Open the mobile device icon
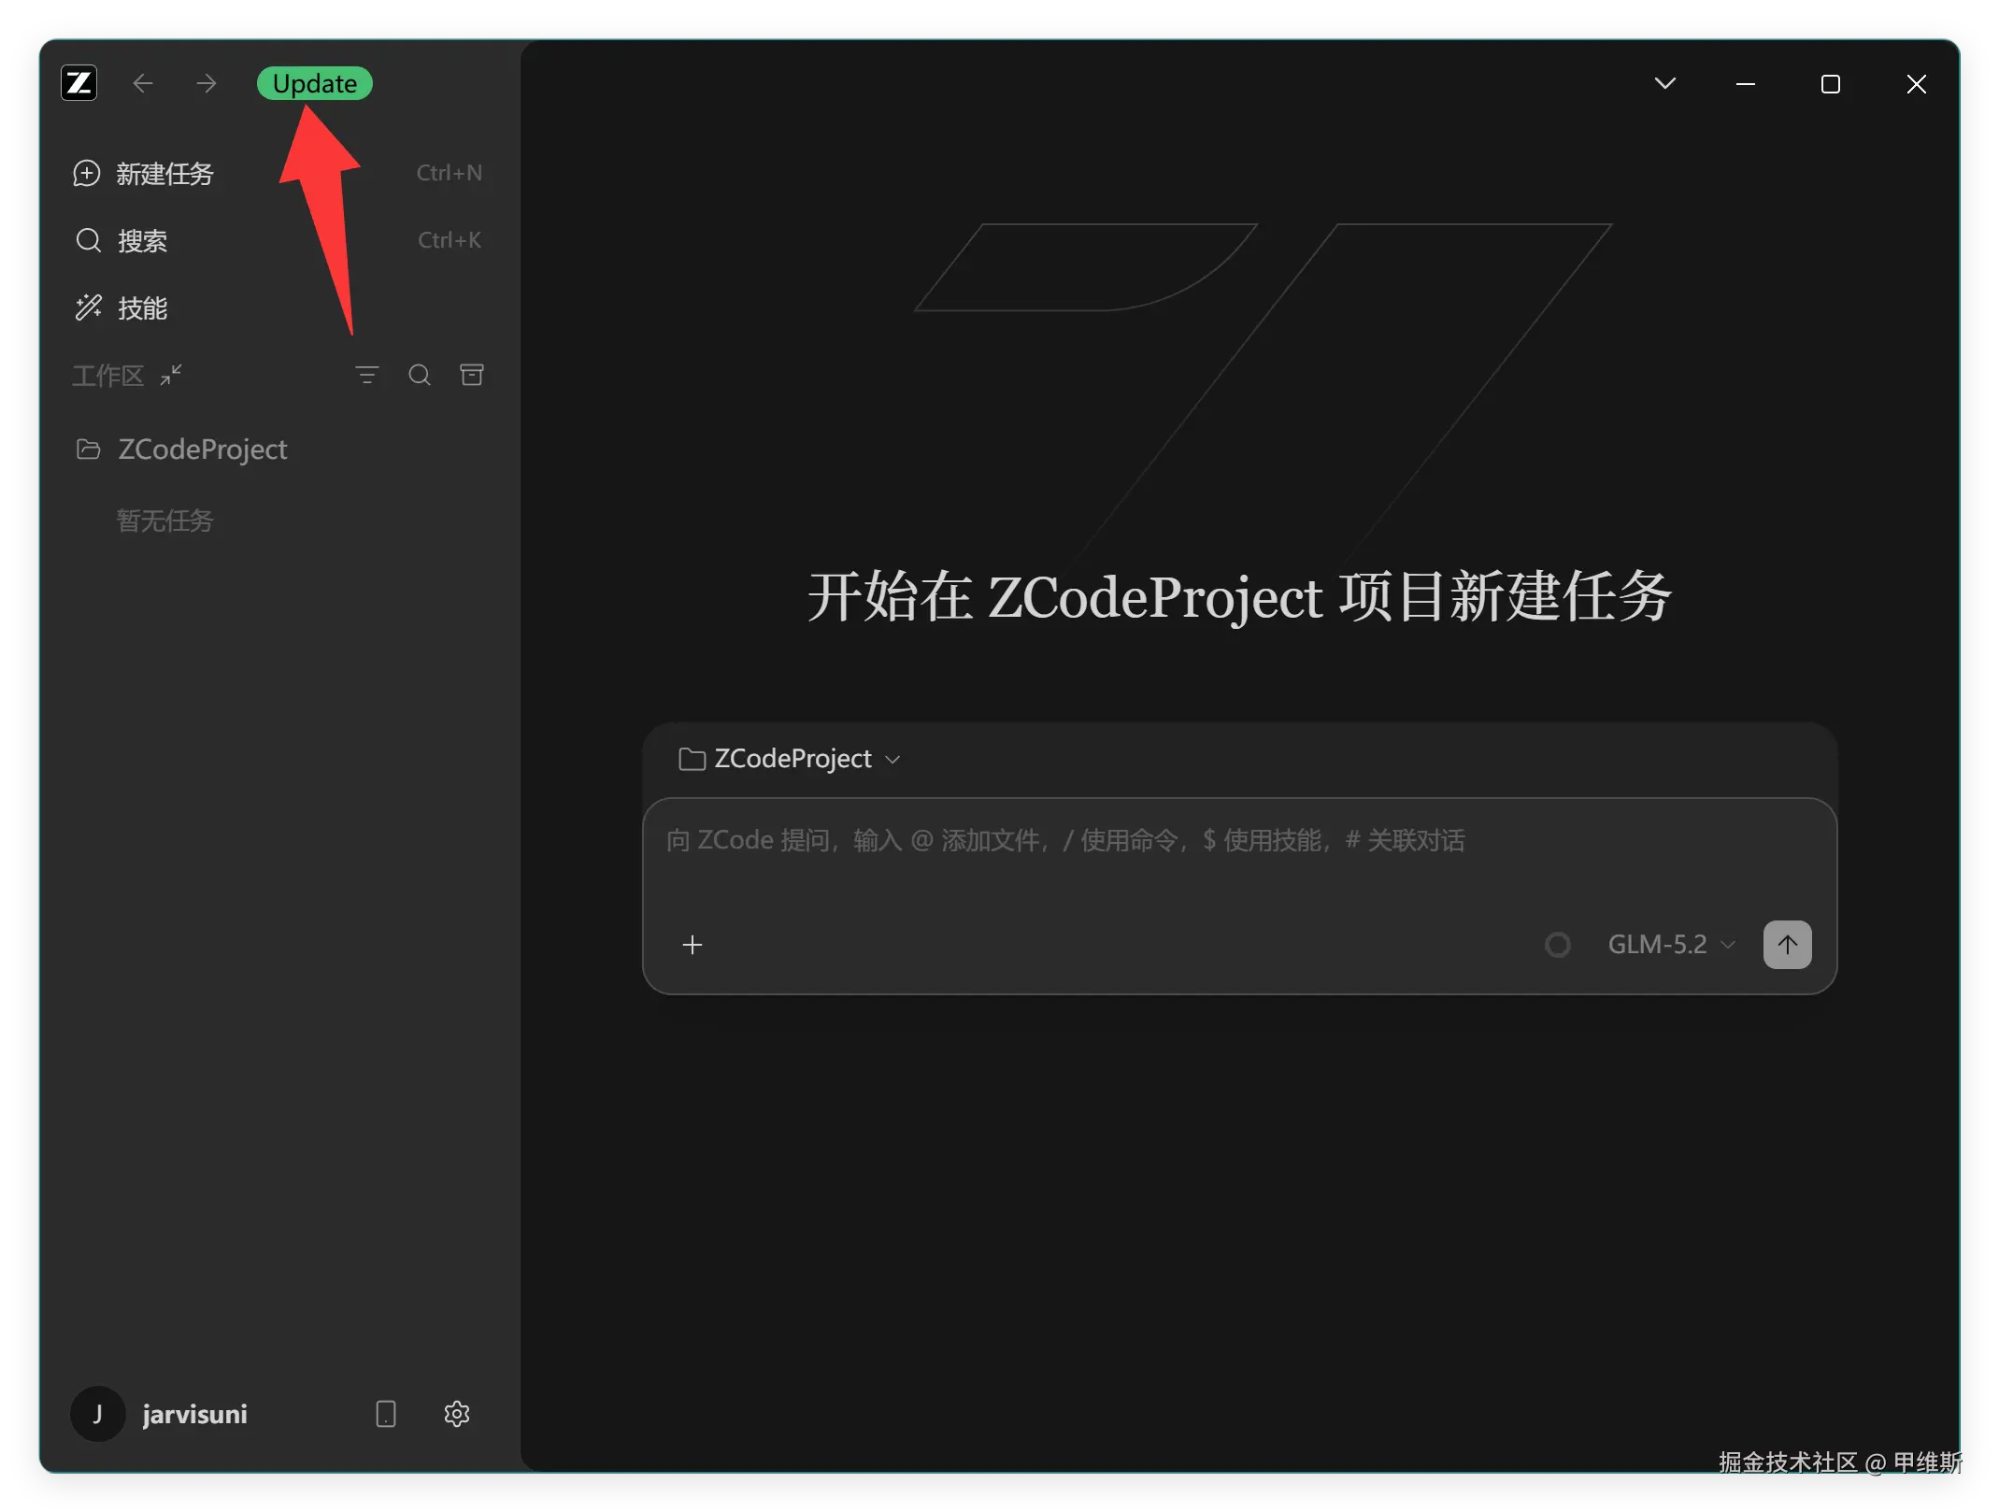Viewport: 1999px width, 1512px height. pyautogui.click(x=386, y=1414)
